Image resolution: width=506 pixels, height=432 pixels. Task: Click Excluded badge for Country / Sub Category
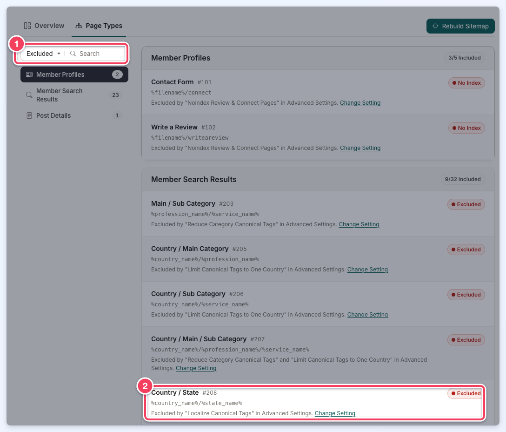[466, 295]
